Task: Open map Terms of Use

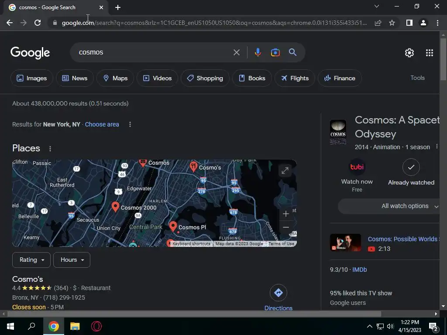Action: point(282,244)
